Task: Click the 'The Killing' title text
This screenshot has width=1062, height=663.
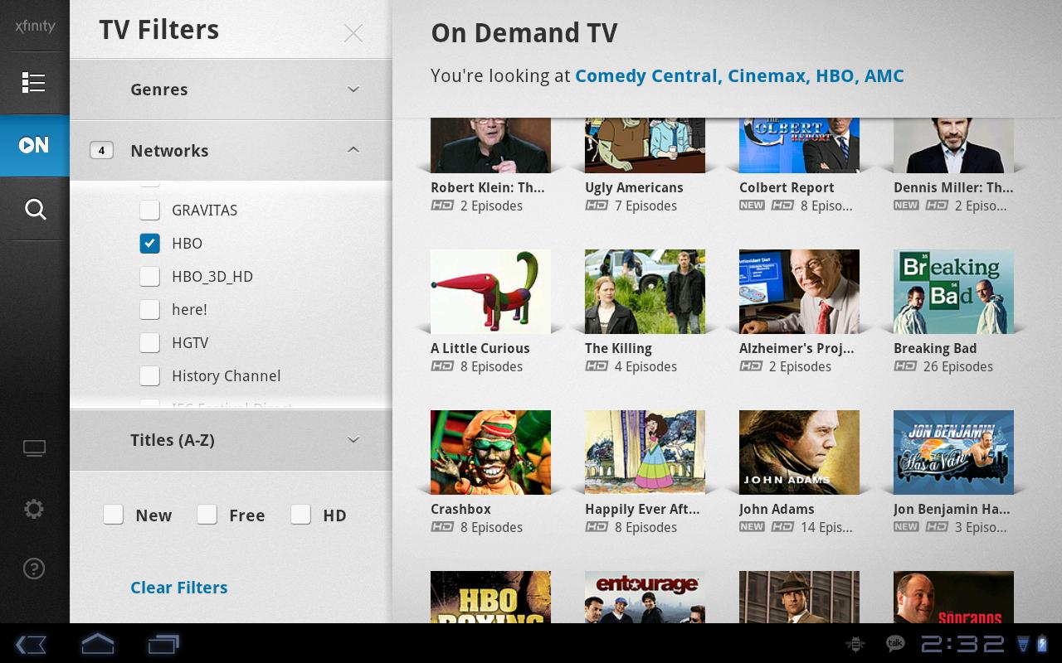Action: pyautogui.click(x=618, y=349)
